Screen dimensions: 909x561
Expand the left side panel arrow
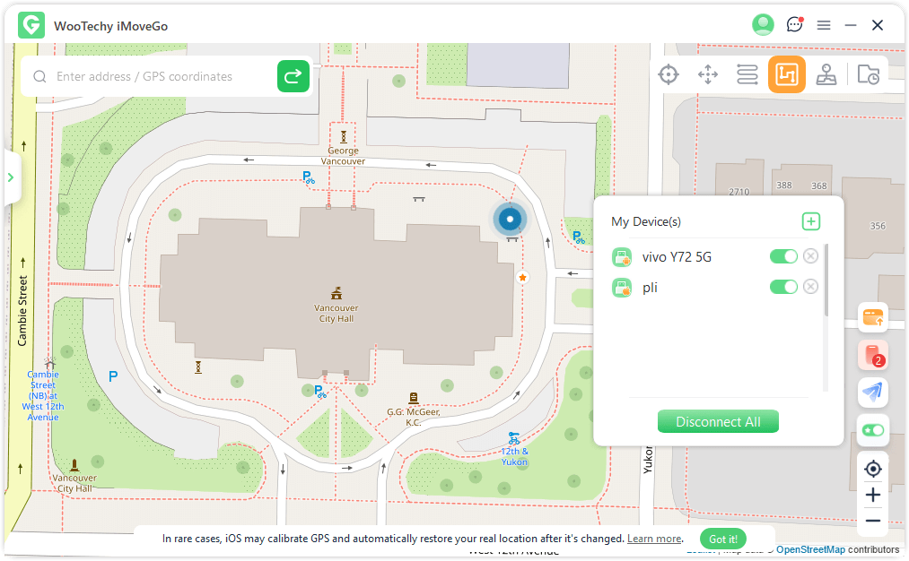pyautogui.click(x=11, y=177)
